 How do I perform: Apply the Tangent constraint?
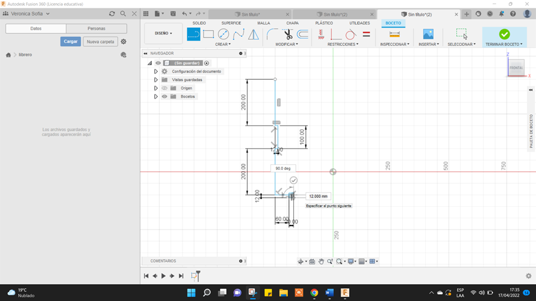click(x=350, y=34)
